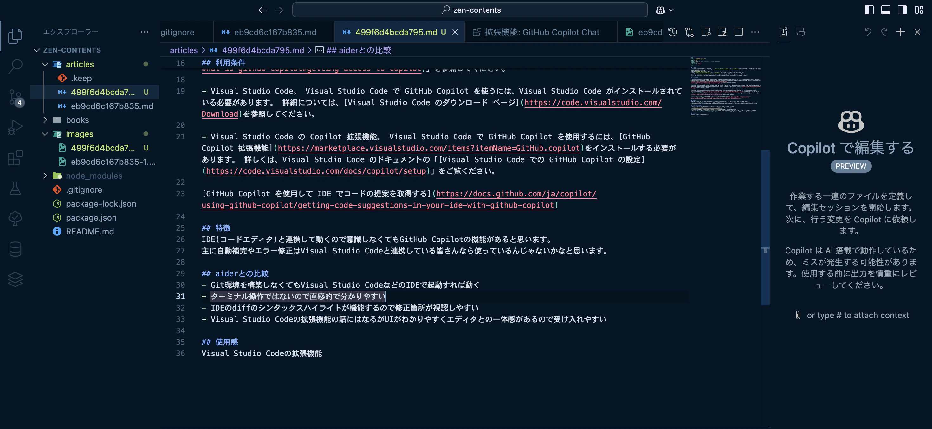Open editor more actions ellipsis

[755, 32]
